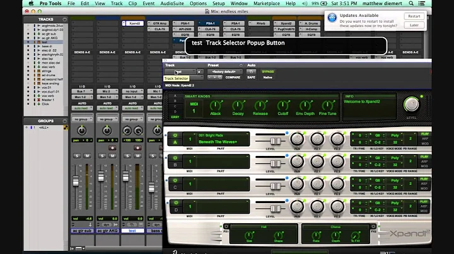
Task: Click ac gtr AKG pan knob
Action: pyautogui.click(x=107, y=131)
